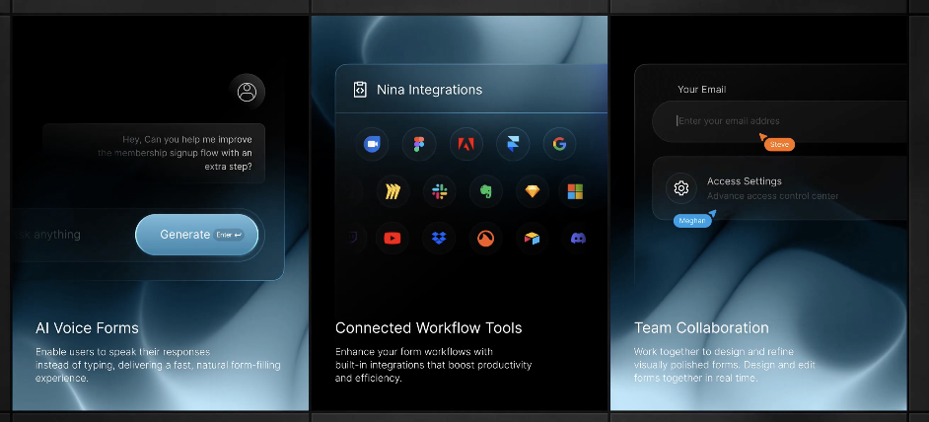
Task: Click the Nina Integrations code file icon
Action: click(360, 90)
